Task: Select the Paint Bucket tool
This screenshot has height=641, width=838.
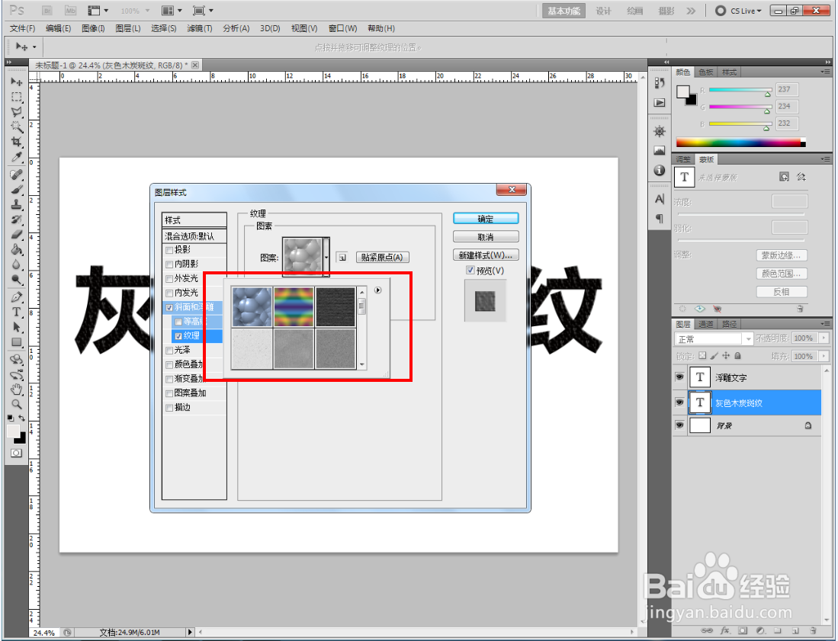Action: point(17,249)
